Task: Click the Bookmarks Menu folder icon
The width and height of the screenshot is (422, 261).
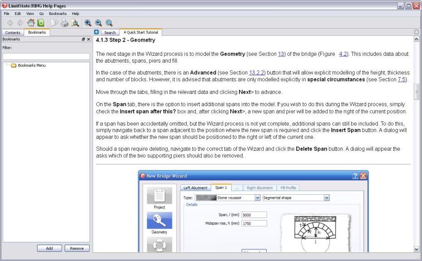Action: pos(14,65)
